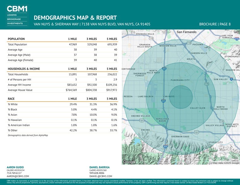Click the 210 highway shield near Lake View Terrace

click(x=237, y=38)
